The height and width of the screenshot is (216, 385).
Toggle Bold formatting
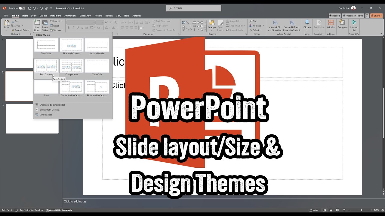click(x=69, y=28)
